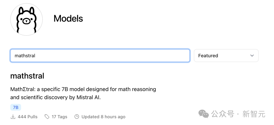
Task: Click the chevron arrow in the Featured box
Action: pyautogui.click(x=252, y=55)
